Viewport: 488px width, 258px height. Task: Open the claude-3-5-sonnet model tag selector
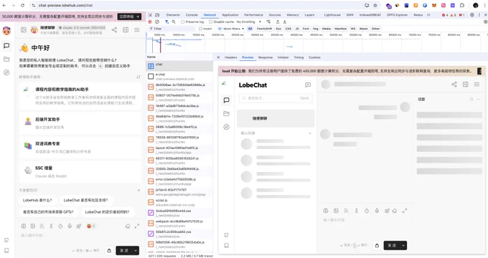pyautogui.click(x=82, y=28)
